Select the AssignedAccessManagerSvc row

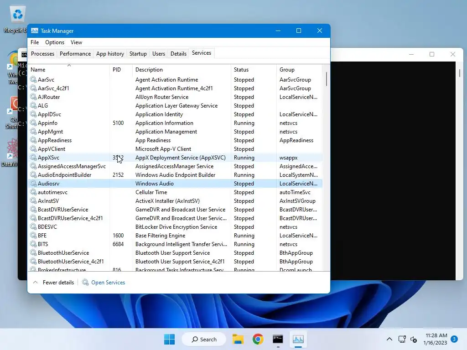click(175, 166)
